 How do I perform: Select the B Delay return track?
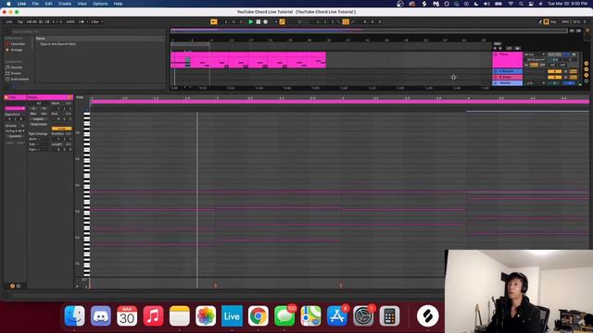click(x=507, y=77)
